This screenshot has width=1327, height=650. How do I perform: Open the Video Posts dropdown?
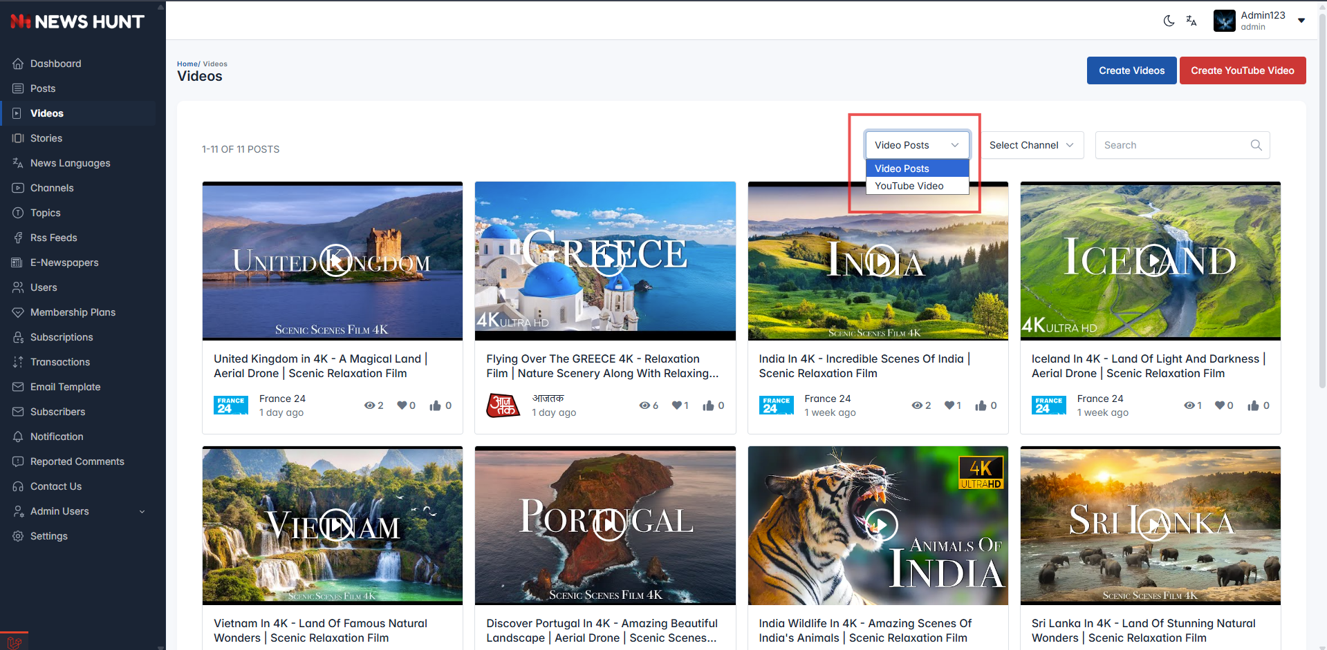[x=917, y=145]
